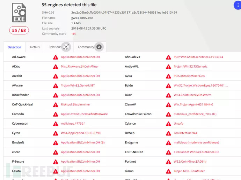Viewport: 241px width, 180px height.
Task: Click the Unsafe result for Cylance
Action: [178, 124]
